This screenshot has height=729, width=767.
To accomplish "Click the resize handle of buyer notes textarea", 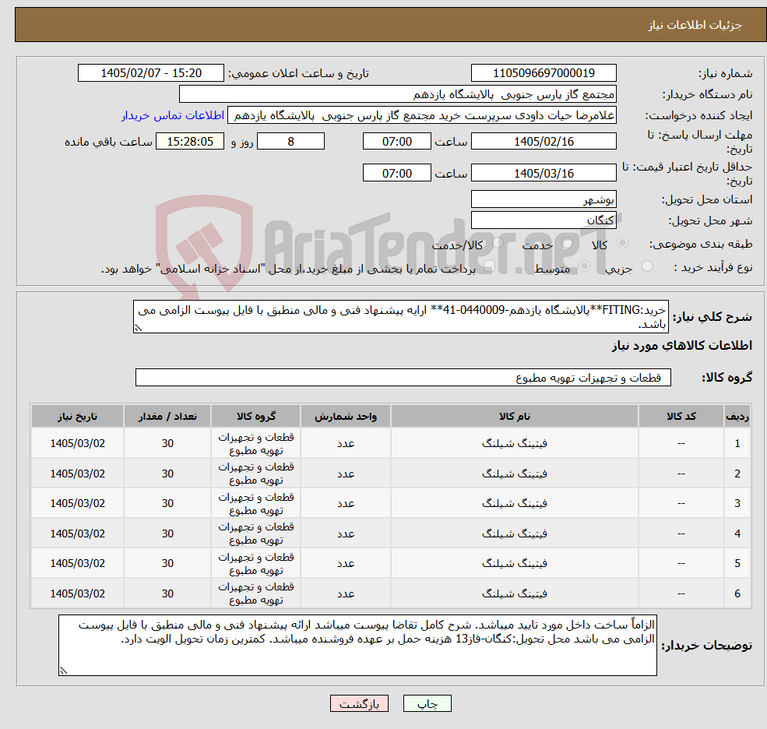I will click(x=63, y=671).
